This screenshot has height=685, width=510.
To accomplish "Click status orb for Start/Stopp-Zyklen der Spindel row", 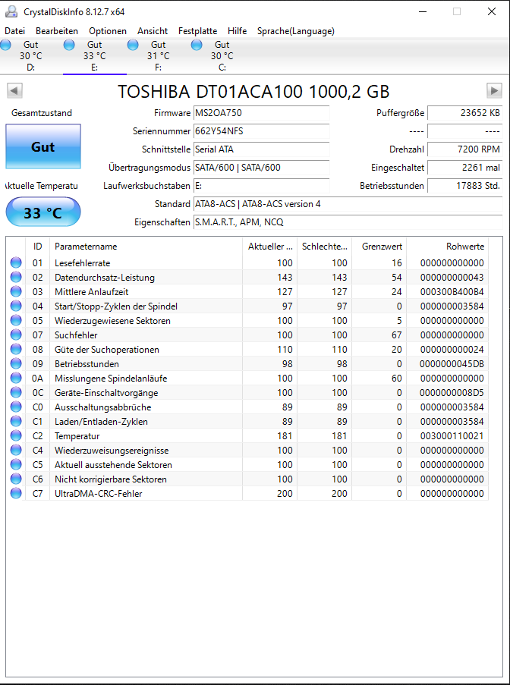I will point(16,306).
